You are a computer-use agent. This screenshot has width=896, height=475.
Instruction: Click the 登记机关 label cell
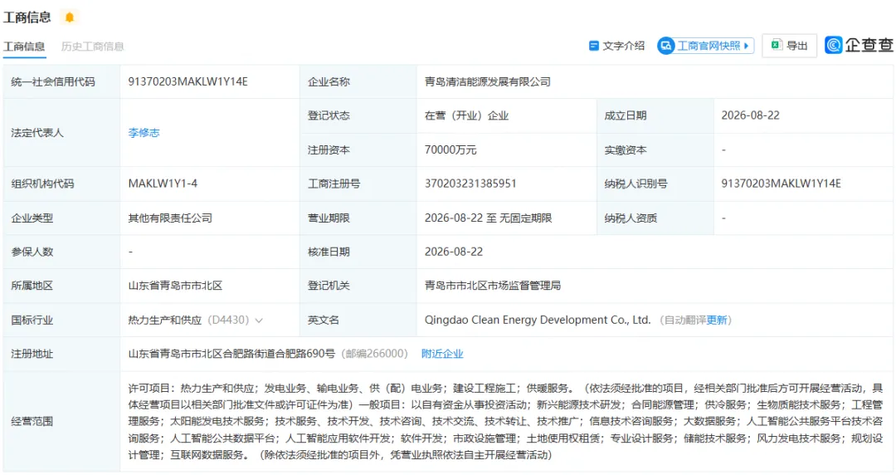(x=358, y=286)
